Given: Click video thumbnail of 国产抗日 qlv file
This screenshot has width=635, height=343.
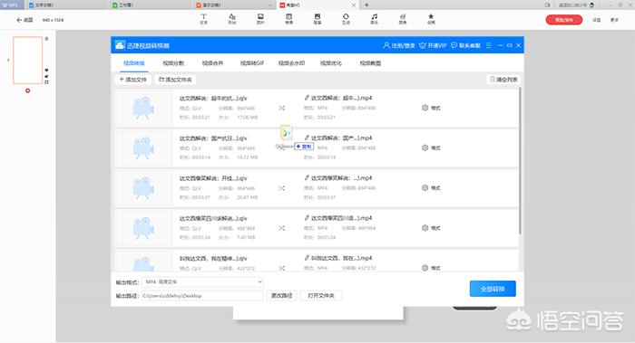Looking at the screenshot, I should (143, 148).
